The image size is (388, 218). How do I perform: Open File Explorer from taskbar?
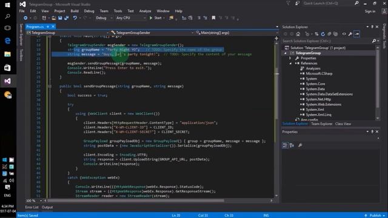7,54
